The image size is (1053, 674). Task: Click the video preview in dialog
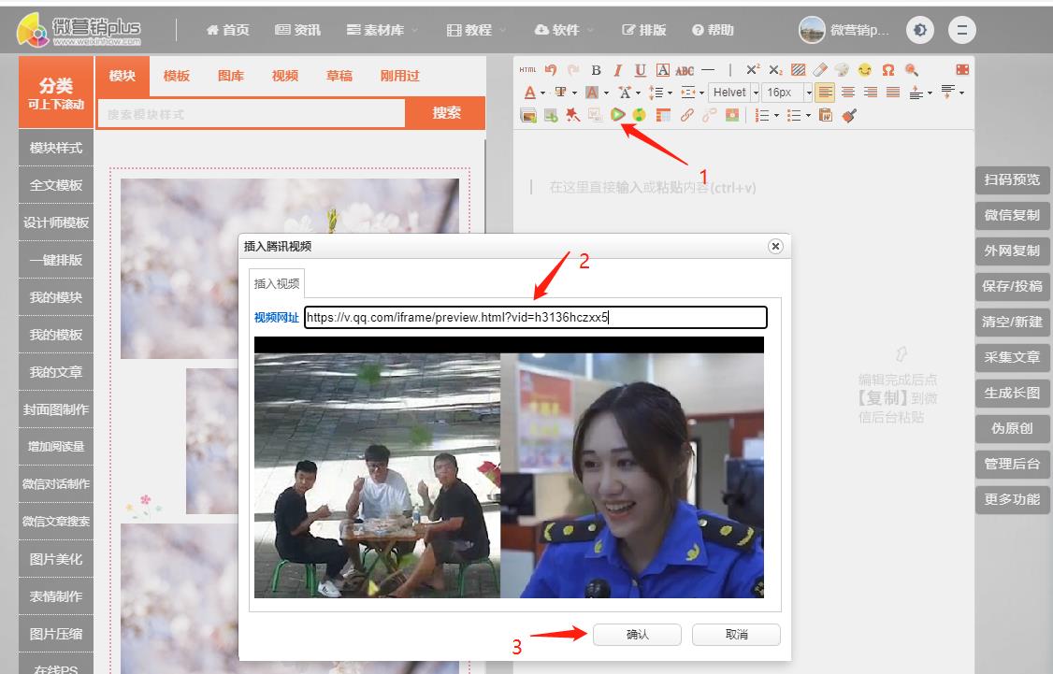point(509,467)
